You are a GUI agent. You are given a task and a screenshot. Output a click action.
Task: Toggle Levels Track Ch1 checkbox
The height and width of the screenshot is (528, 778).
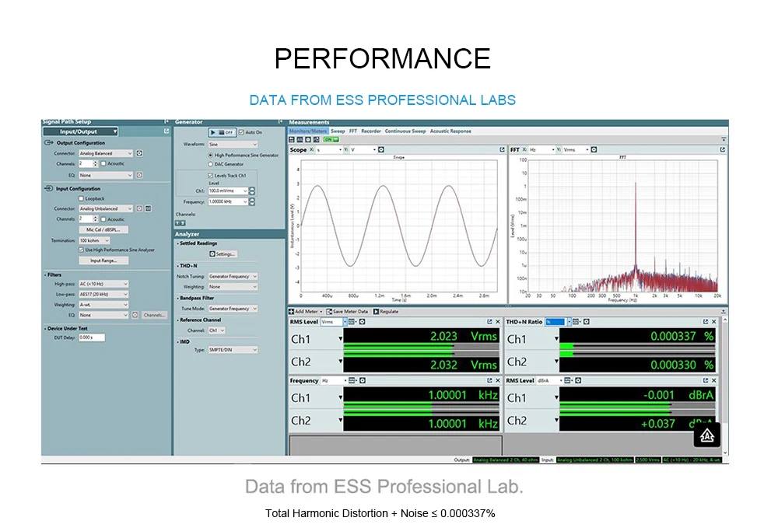[210, 176]
